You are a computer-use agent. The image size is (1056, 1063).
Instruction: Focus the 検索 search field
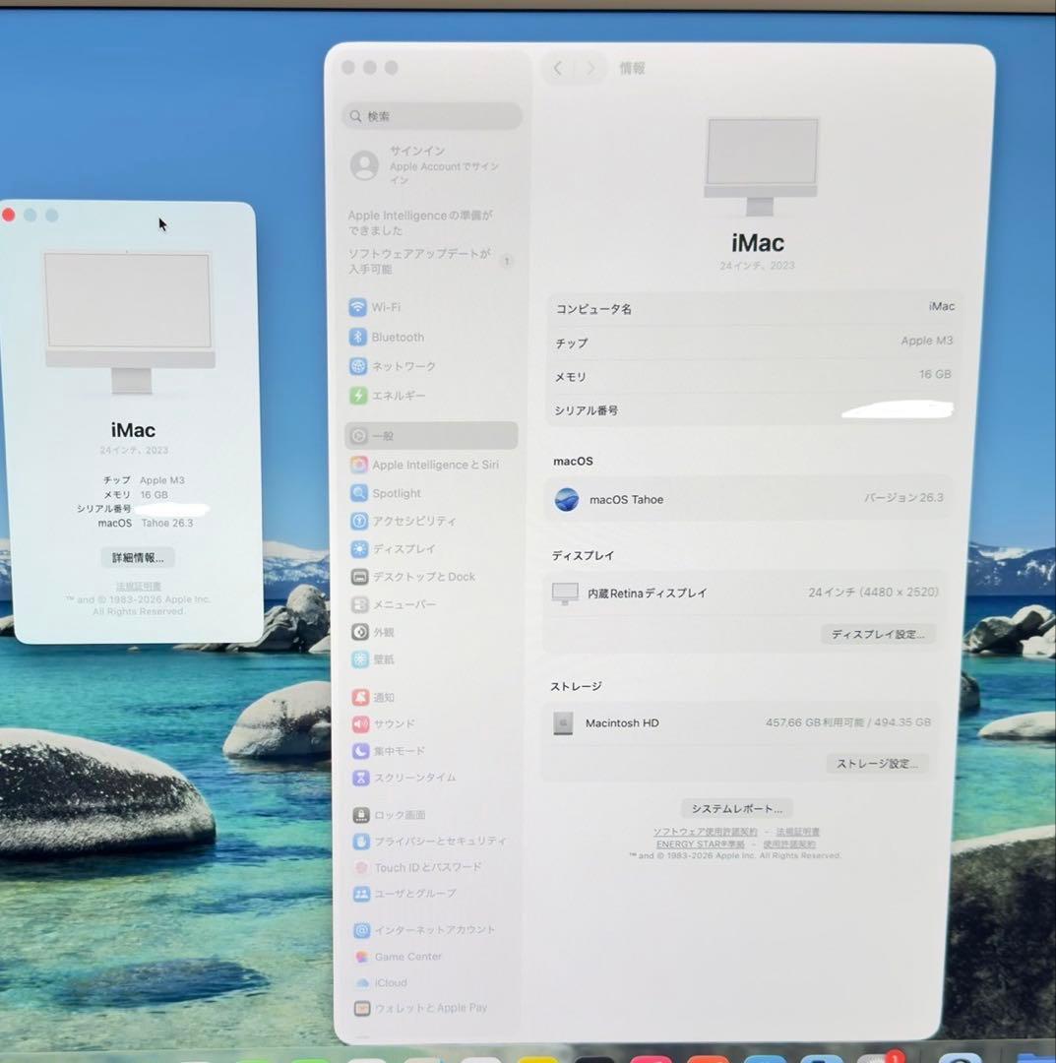(432, 116)
